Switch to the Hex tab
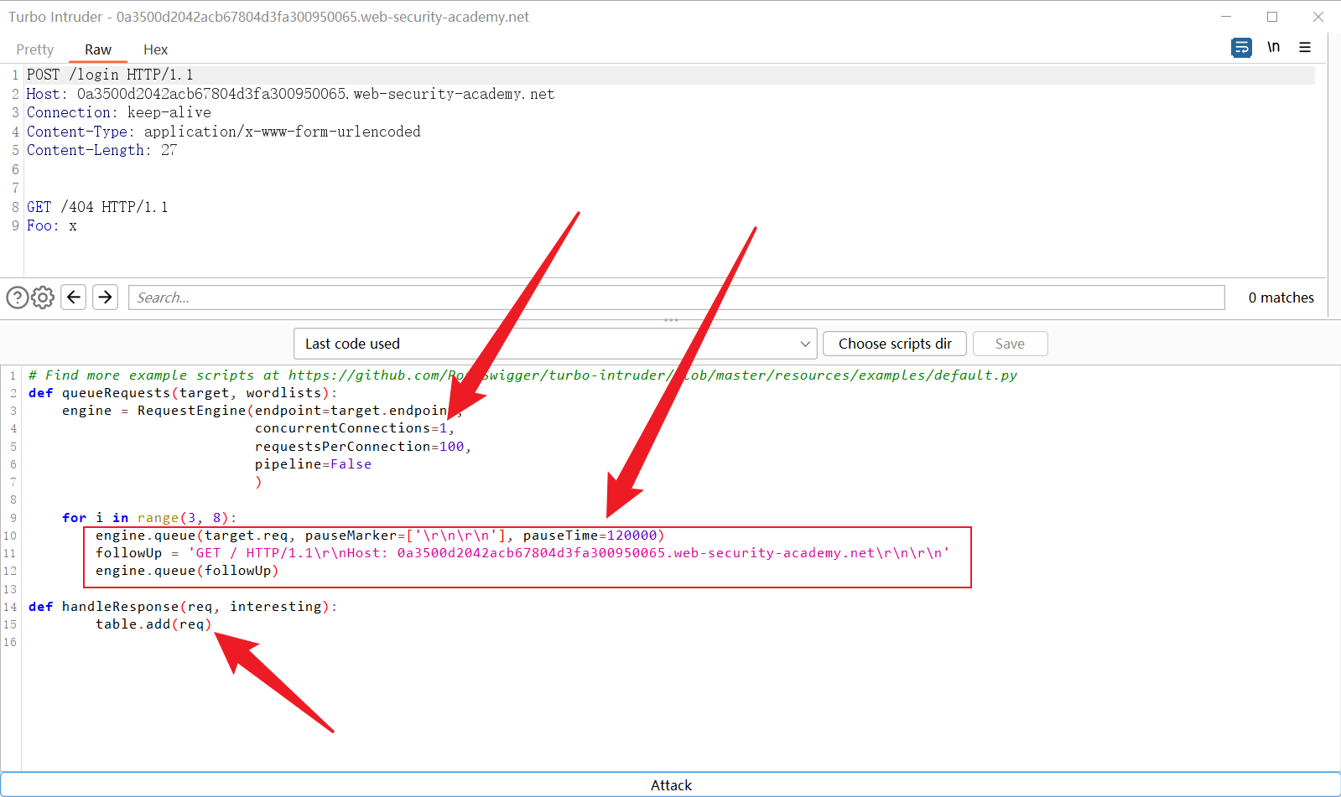Screen dimensions: 1341x797 [x=155, y=50]
